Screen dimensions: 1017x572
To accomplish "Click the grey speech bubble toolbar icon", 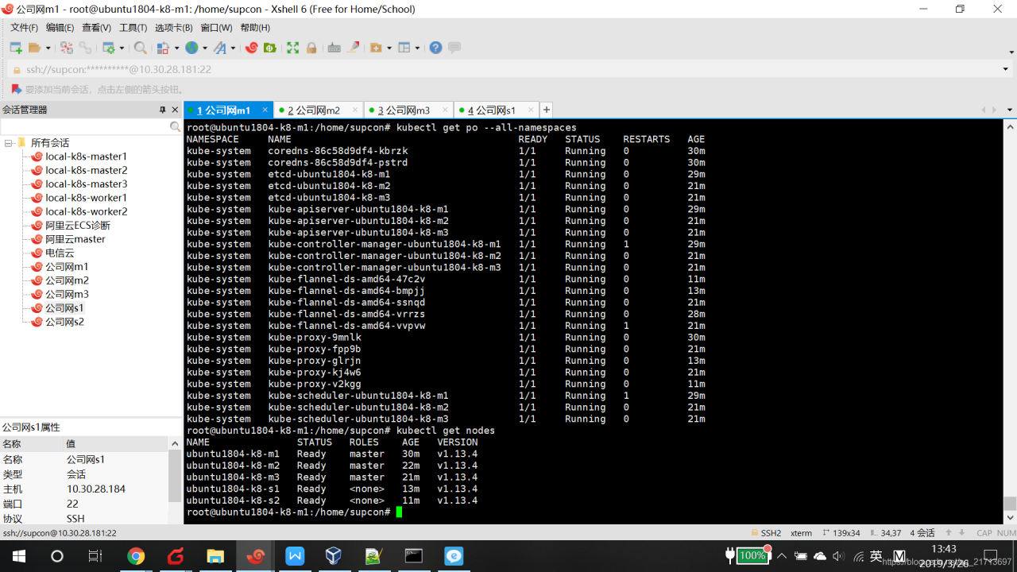I will [454, 48].
